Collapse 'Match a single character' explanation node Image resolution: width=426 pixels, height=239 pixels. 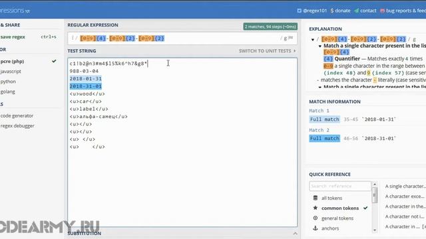319,46
